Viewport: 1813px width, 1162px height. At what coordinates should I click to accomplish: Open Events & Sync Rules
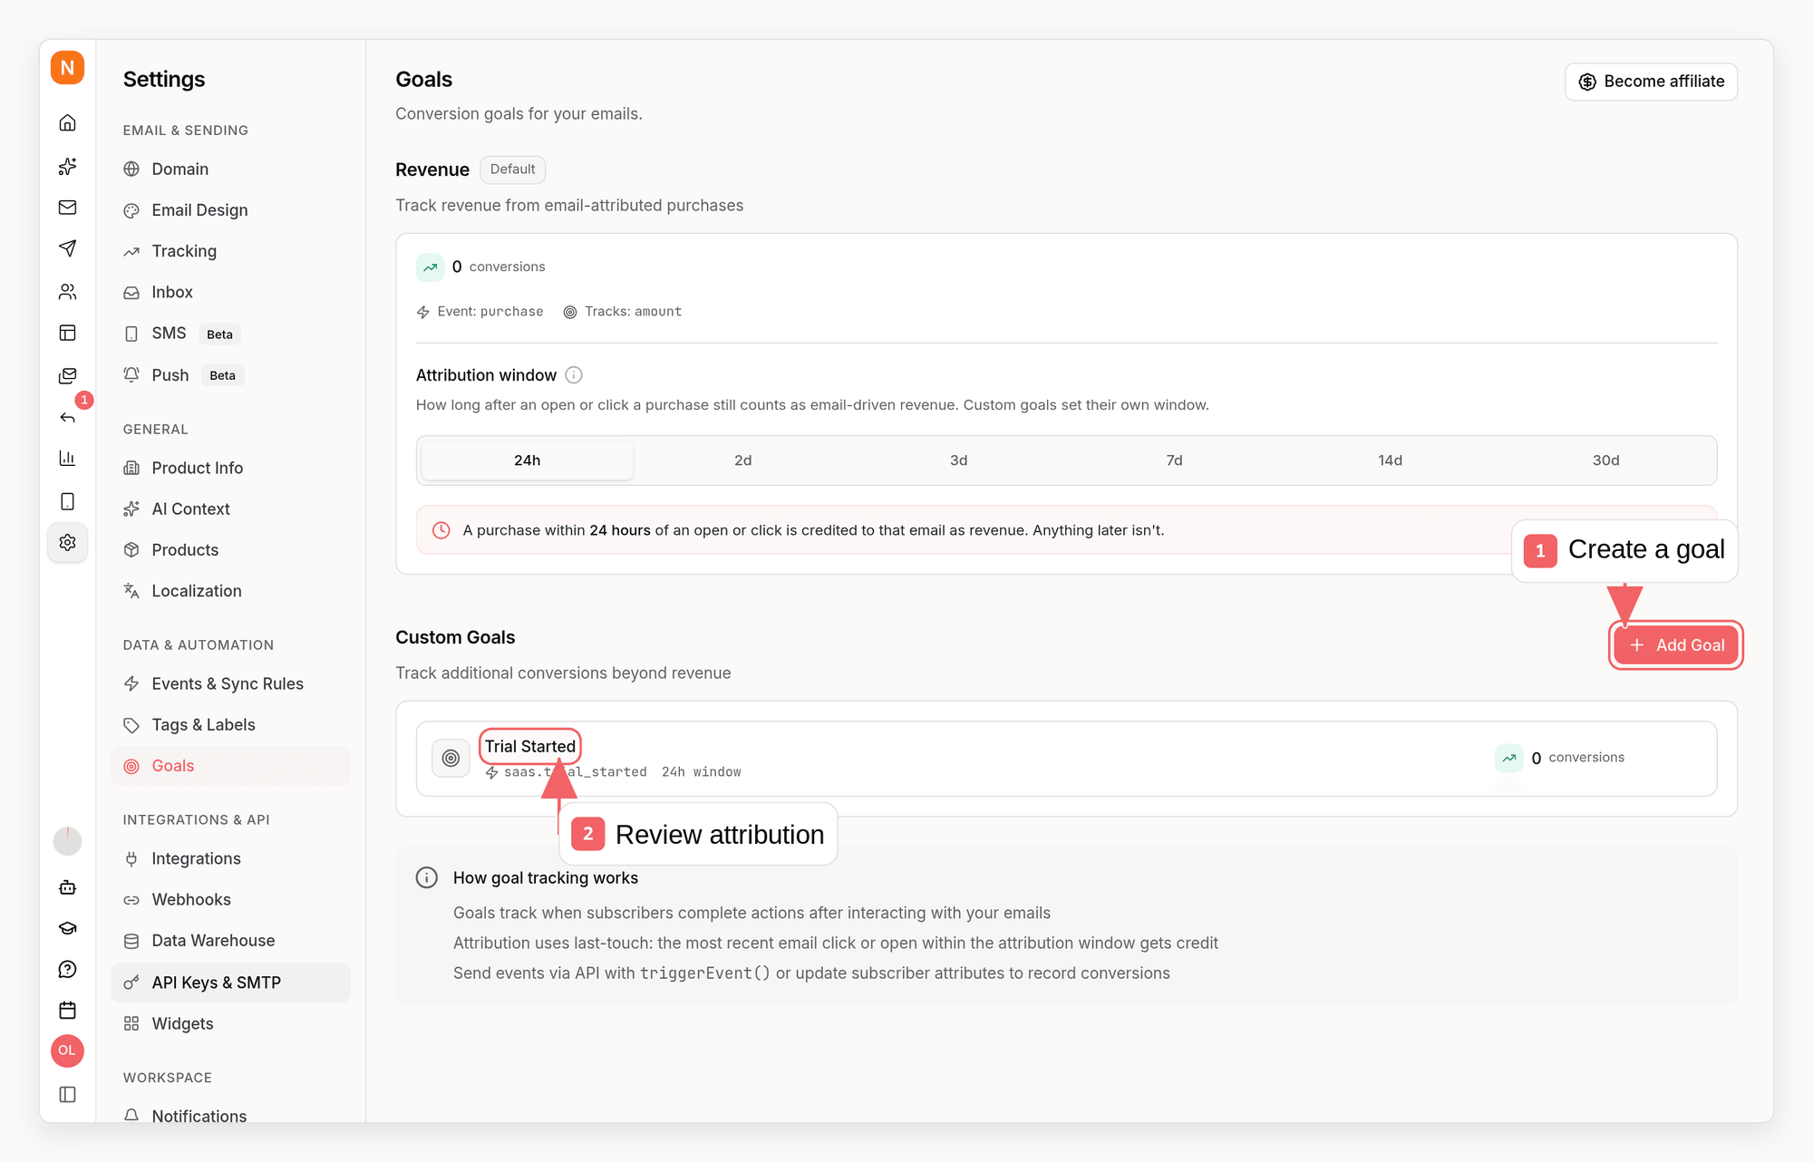(x=230, y=683)
